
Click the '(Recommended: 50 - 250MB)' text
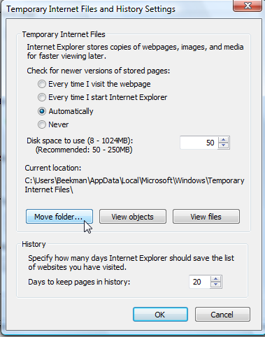tap(84, 150)
